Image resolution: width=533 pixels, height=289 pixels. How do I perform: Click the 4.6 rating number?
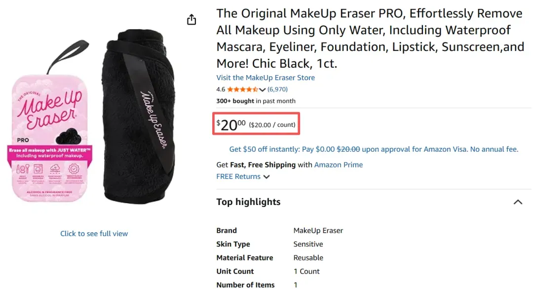point(221,89)
